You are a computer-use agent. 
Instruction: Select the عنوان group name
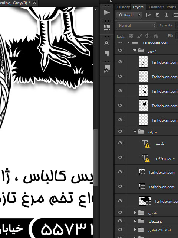coord(152,132)
